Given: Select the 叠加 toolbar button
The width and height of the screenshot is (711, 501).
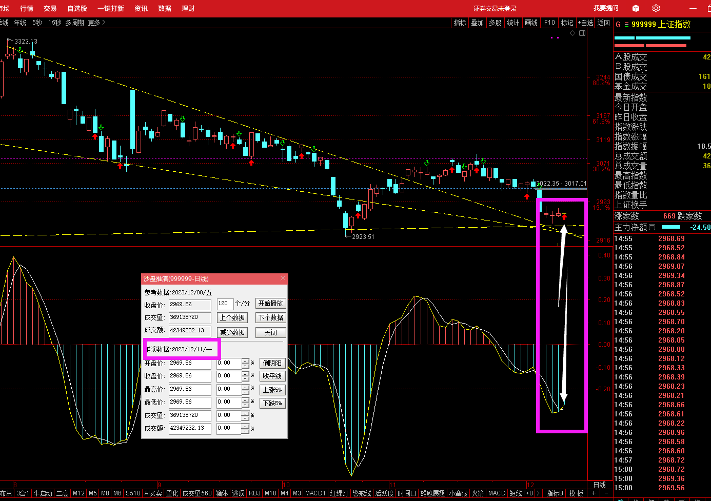Looking at the screenshot, I should [478, 23].
